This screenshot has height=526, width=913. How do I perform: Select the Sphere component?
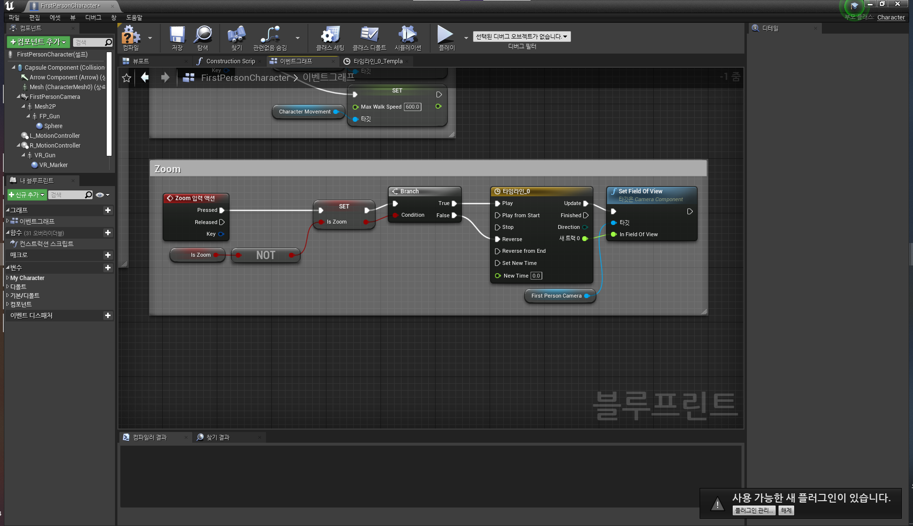[x=49, y=126]
